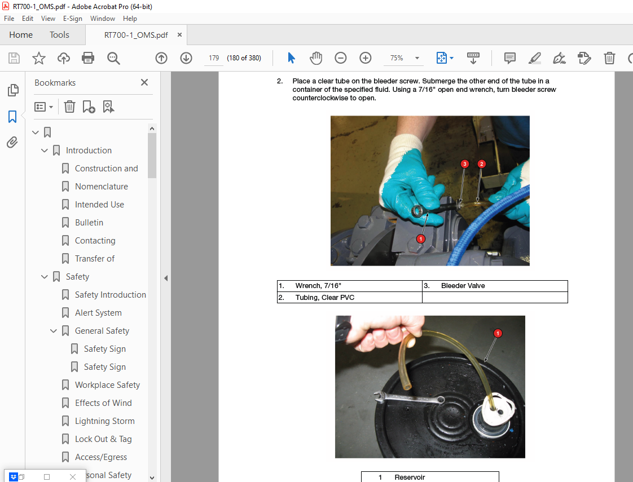Add a comment sticky note
Viewport: 633px width, 482px height.
click(x=510, y=58)
